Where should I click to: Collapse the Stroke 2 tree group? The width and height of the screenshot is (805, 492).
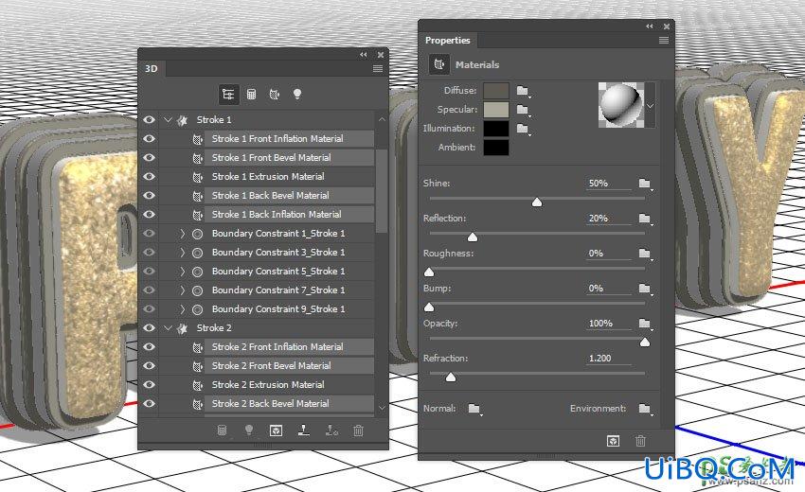pos(168,328)
